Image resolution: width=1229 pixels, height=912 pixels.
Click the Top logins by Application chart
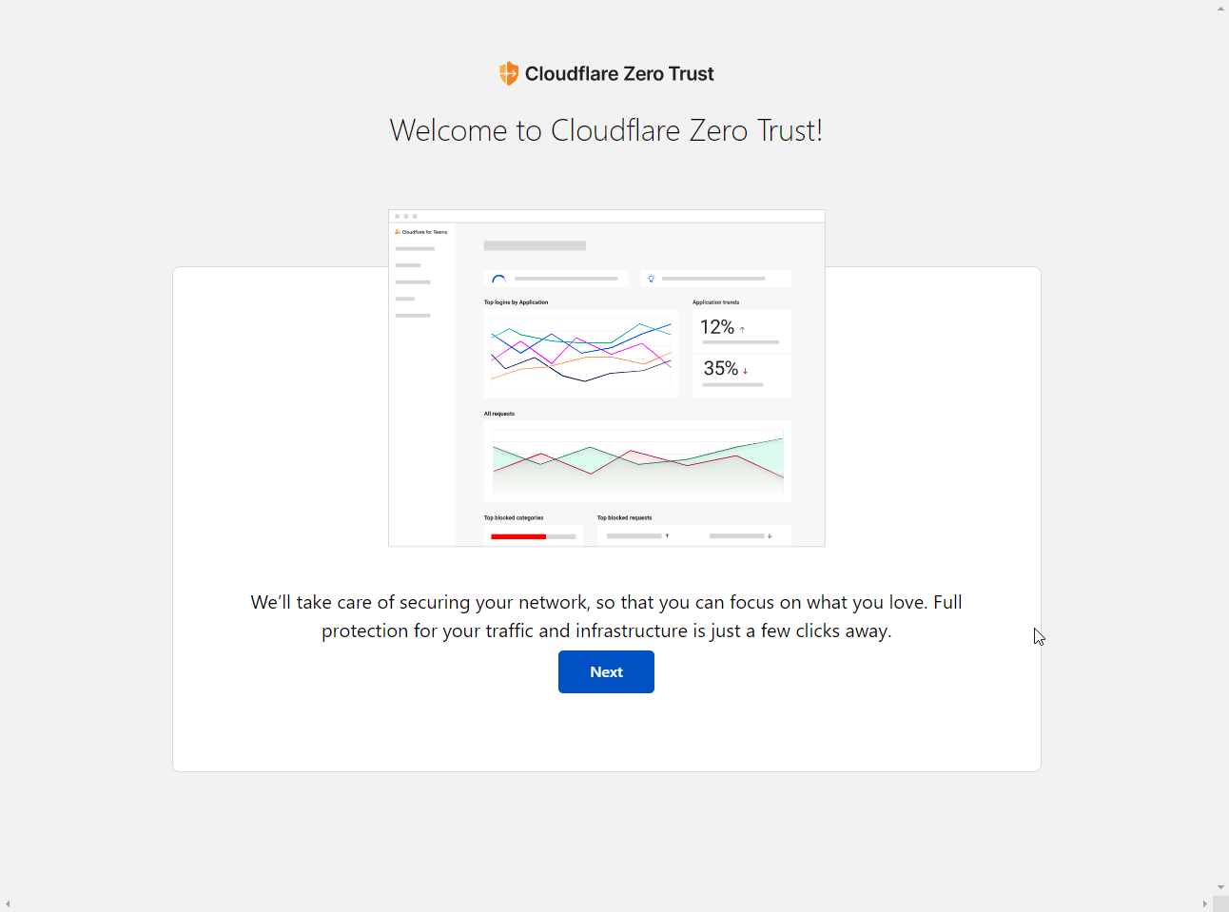coord(581,352)
